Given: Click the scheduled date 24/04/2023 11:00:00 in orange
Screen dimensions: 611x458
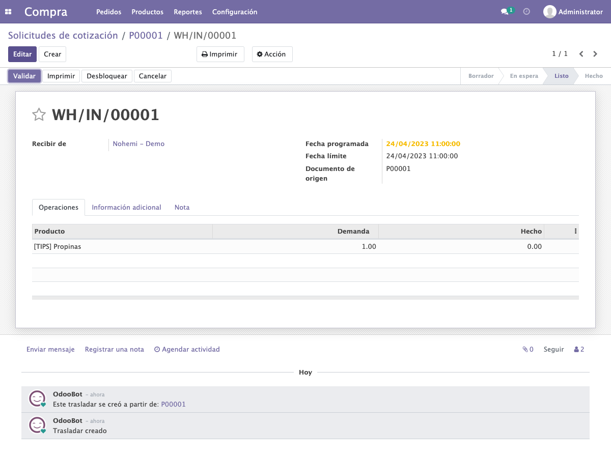Looking at the screenshot, I should pos(423,144).
